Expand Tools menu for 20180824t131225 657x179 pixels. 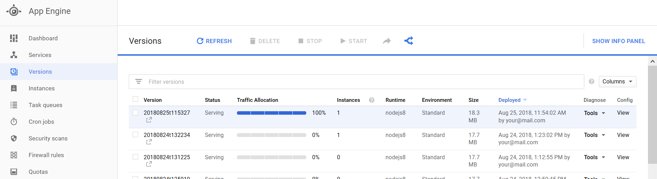pos(594,157)
